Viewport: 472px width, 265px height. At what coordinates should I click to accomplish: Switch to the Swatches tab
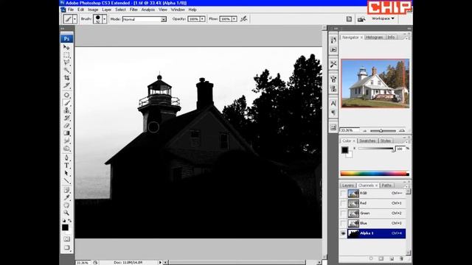[x=367, y=141]
